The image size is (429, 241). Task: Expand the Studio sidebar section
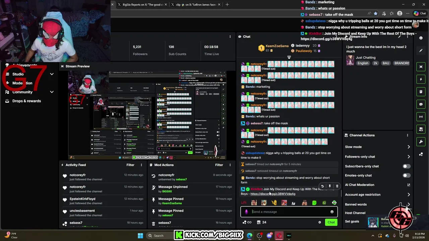(x=52, y=74)
